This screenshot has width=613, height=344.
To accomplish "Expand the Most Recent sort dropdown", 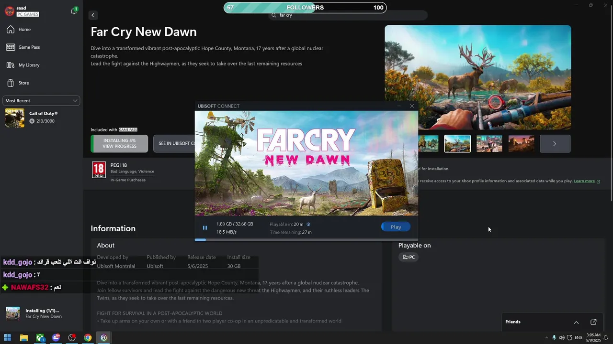I will click(x=41, y=101).
